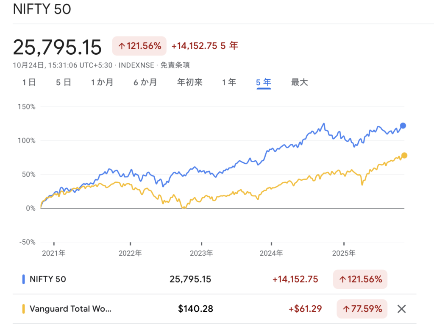The width and height of the screenshot is (434, 324).
Task: Show the 1 か月 chart range
Action: [102, 82]
